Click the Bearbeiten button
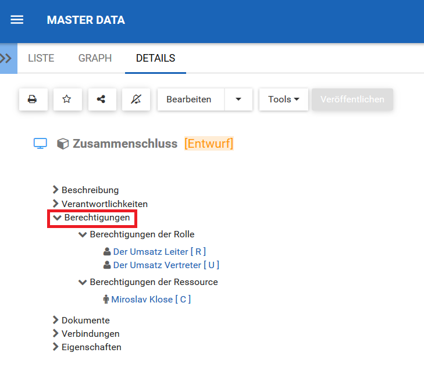This screenshot has width=424, height=381. coord(188,99)
